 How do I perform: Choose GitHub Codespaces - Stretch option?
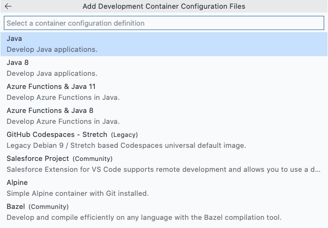tap(57, 135)
